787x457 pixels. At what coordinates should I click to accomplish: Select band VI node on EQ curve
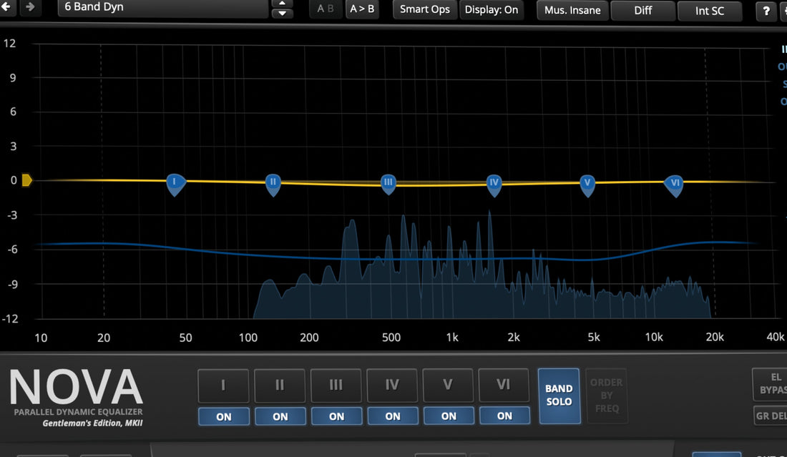[674, 186]
